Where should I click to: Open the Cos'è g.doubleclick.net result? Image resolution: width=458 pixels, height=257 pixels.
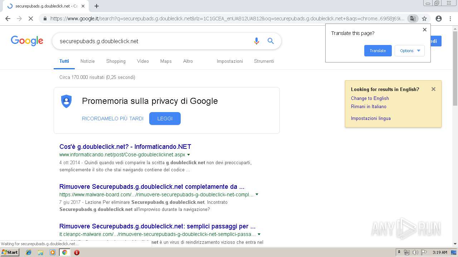point(125,147)
